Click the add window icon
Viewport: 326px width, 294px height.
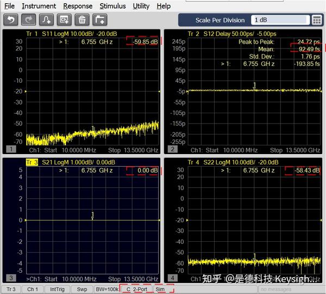(x=99, y=20)
